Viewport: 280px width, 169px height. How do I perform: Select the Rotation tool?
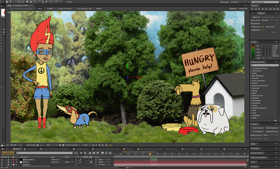[15, 2]
